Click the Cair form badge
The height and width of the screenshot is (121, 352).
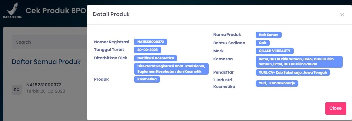263,43
